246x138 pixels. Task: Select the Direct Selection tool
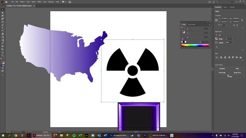tap(2, 13)
